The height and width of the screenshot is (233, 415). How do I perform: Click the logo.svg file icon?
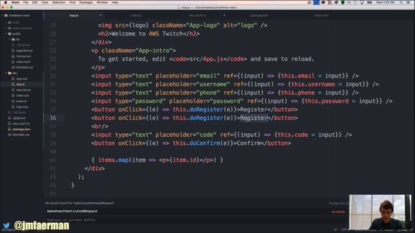coord(13,106)
